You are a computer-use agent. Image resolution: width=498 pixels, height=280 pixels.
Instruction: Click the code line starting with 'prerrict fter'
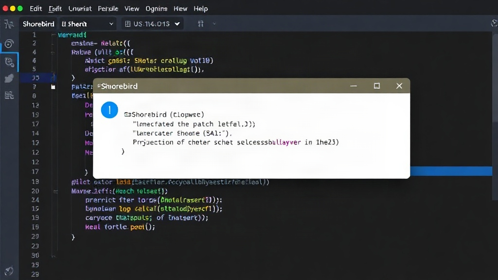tap(154, 200)
